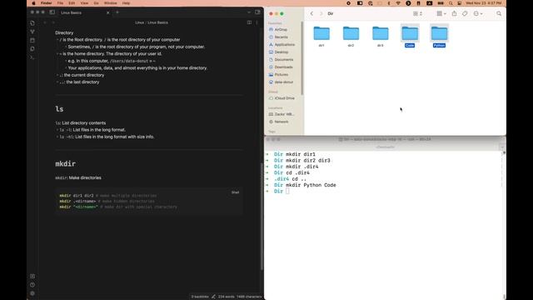Open Pictures in Finder sidebar
This screenshot has height=300, width=533.
281,74
